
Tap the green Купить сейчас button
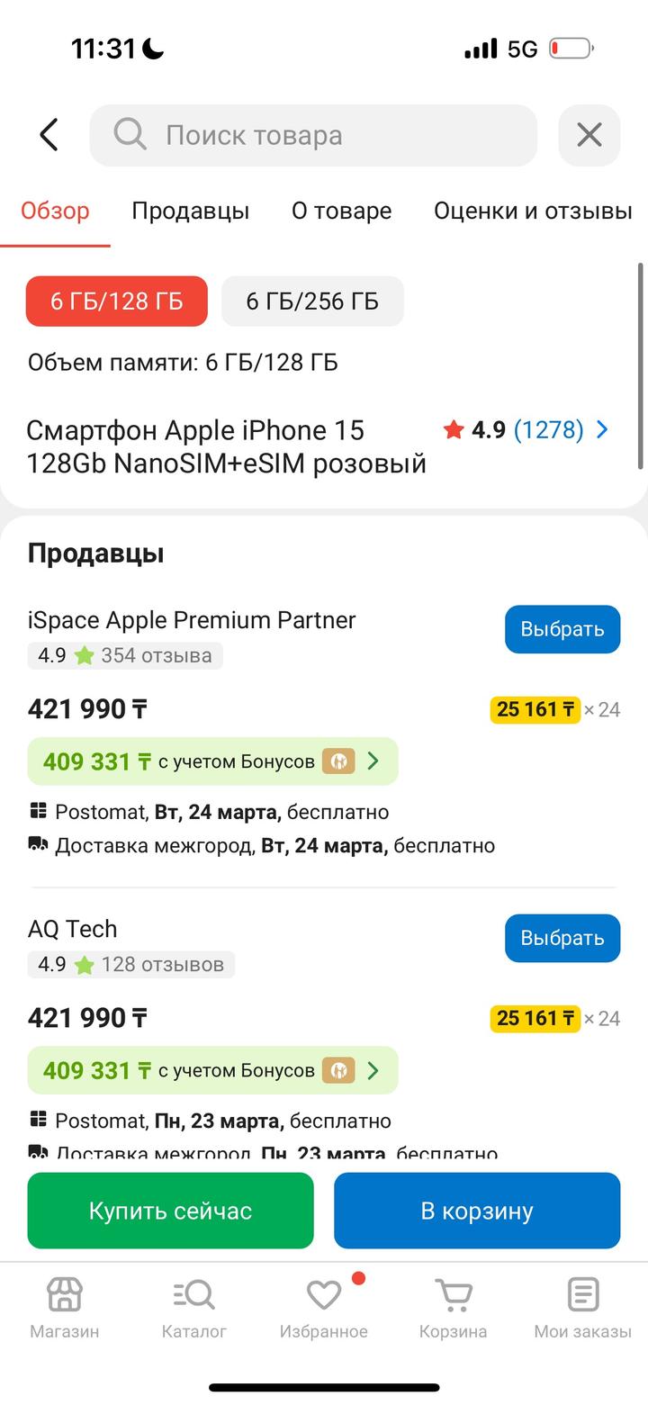[170, 1210]
